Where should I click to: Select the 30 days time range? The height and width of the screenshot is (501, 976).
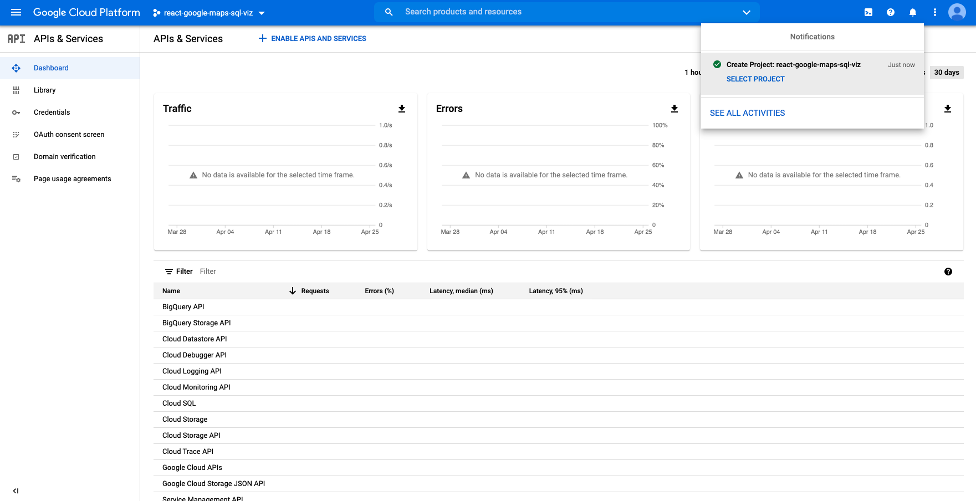tap(946, 73)
